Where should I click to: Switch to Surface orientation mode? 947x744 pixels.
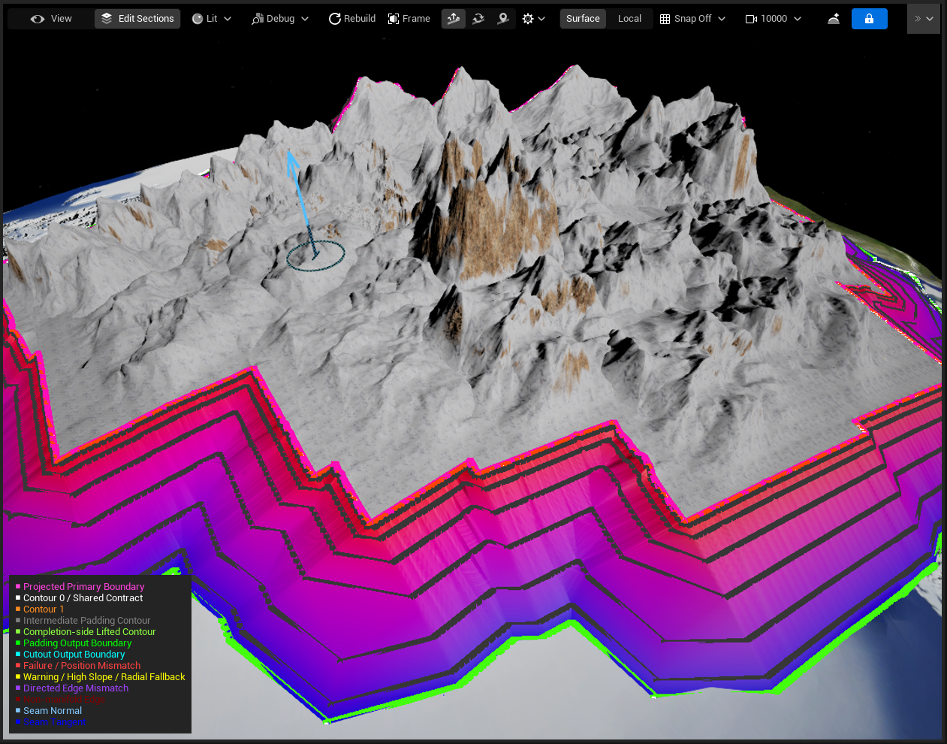583,19
